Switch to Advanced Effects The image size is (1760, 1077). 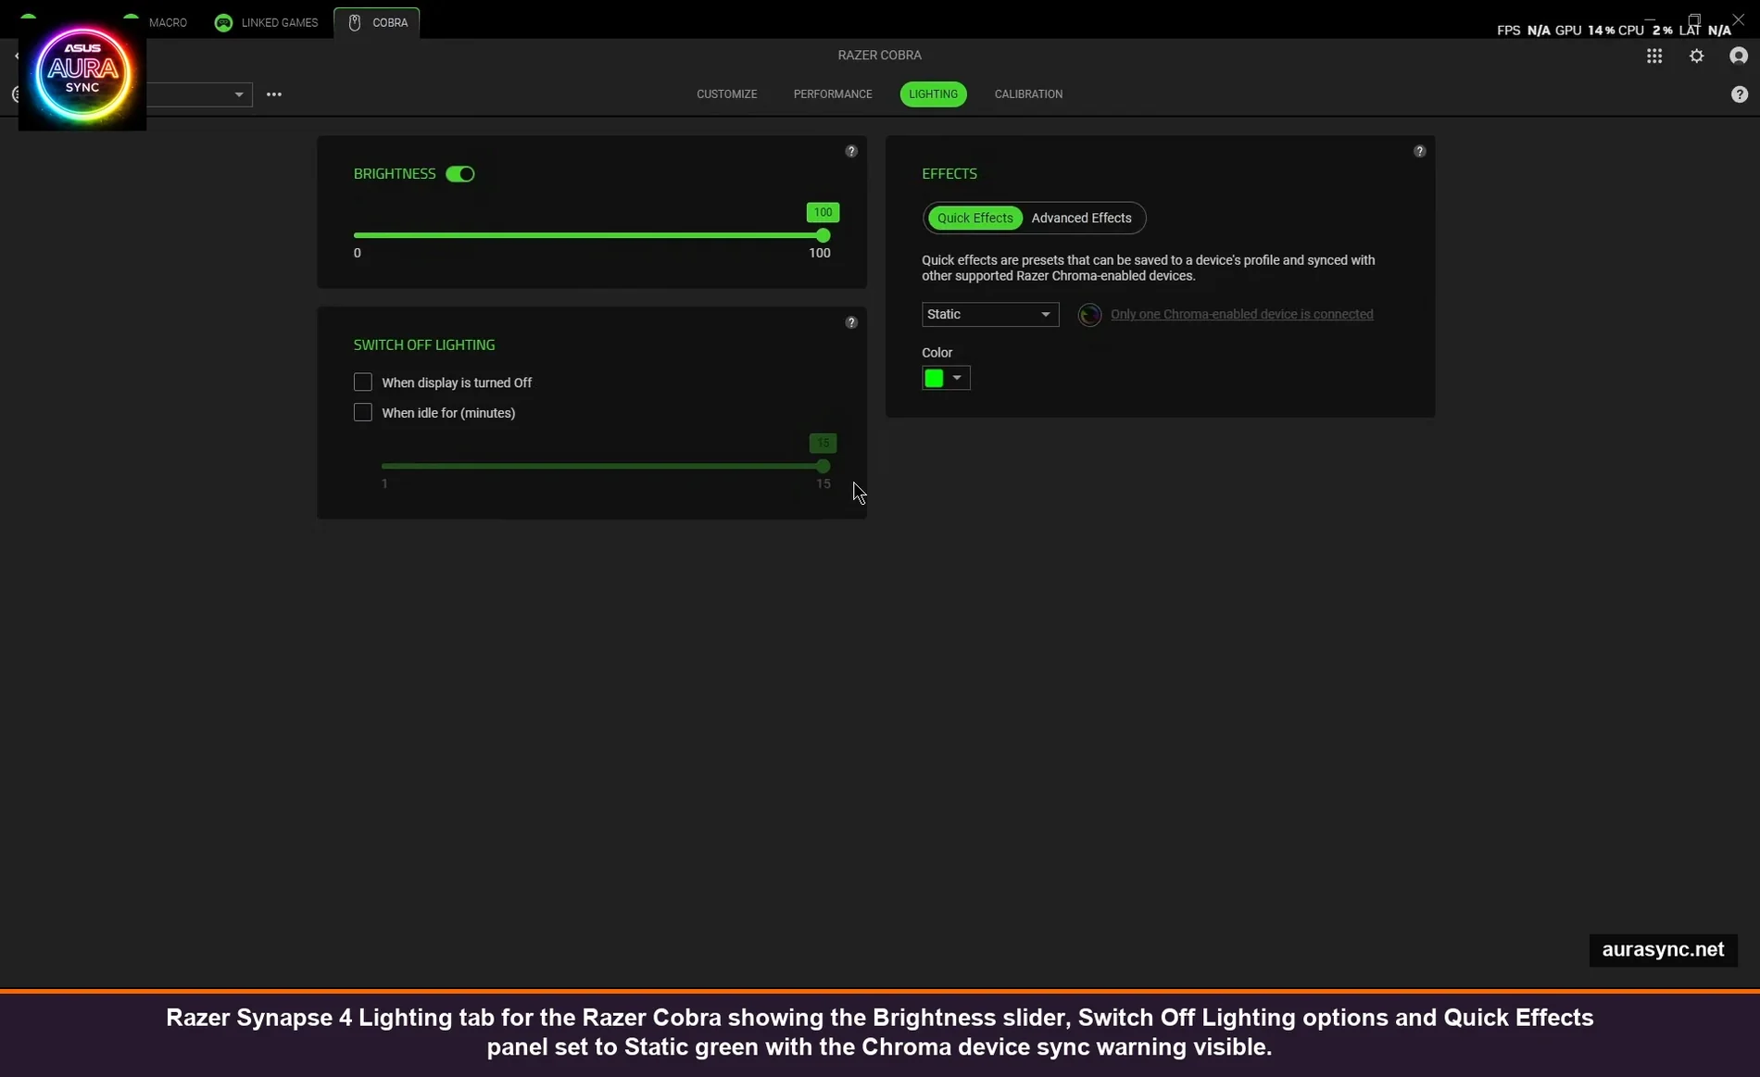tap(1081, 218)
